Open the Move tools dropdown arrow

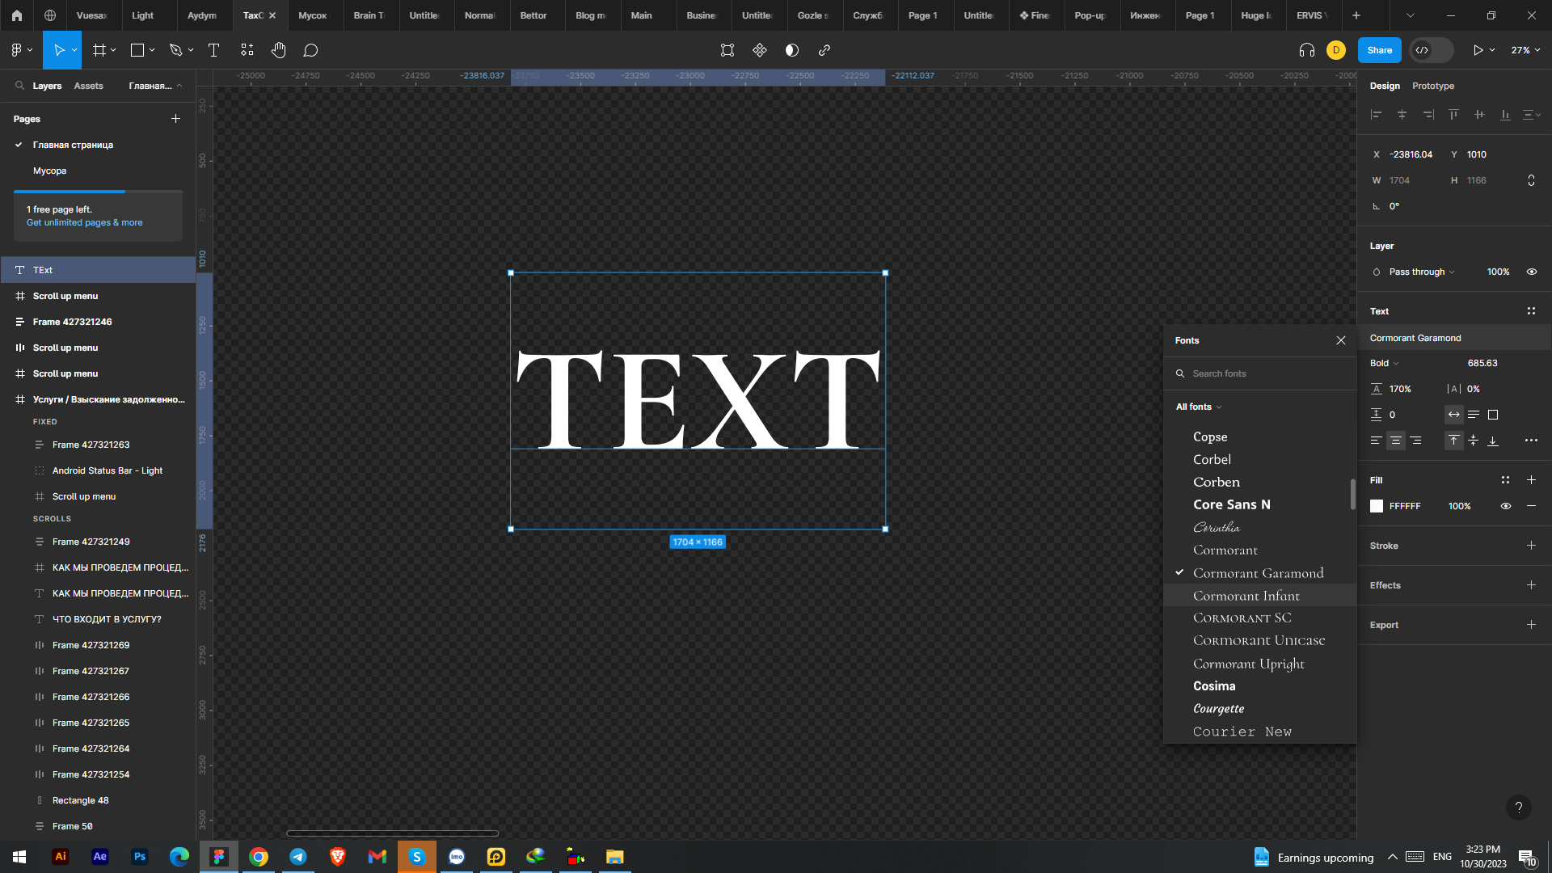tap(74, 50)
